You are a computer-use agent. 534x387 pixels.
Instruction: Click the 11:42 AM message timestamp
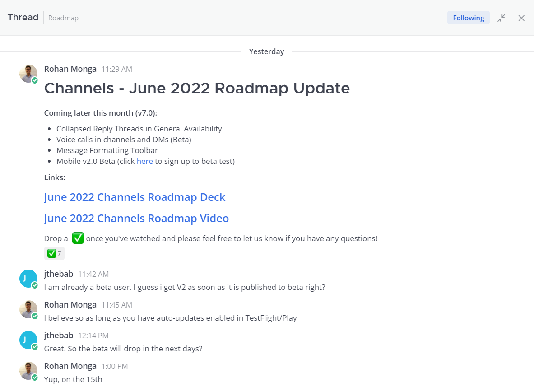pos(93,274)
